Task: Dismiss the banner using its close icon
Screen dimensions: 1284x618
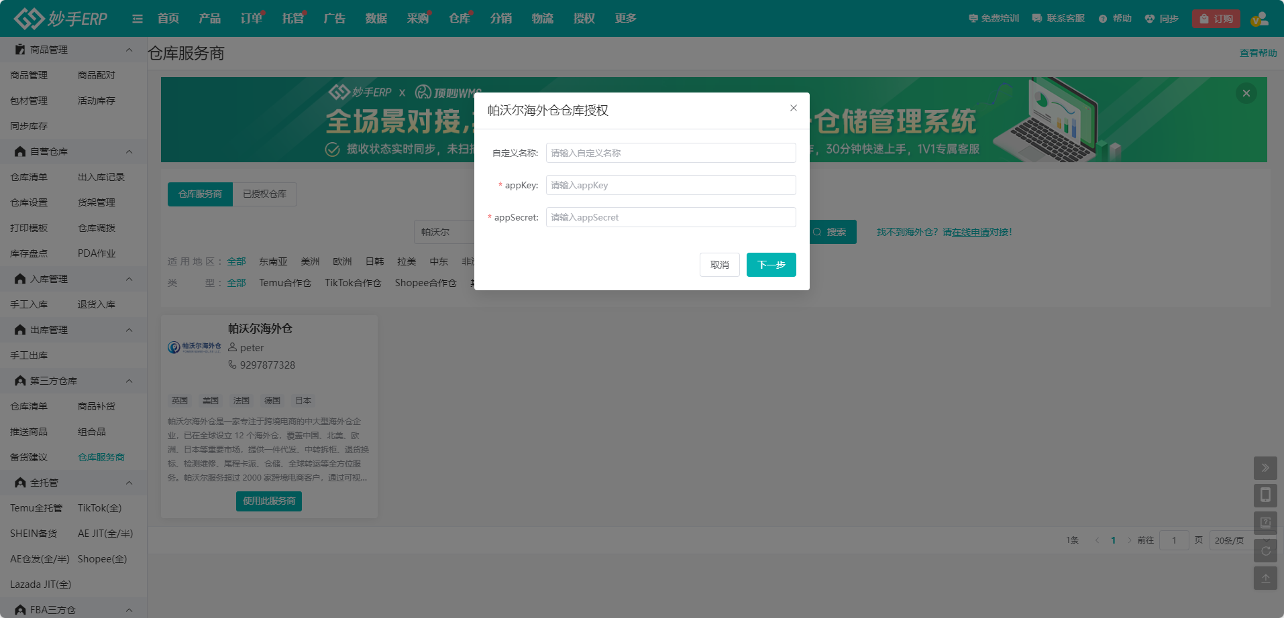Action: tap(1246, 93)
